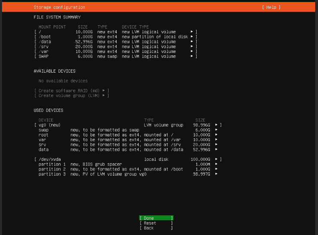Open the /srv mount point row
Viewport: 318px width, 235px height.
(x=115, y=47)
